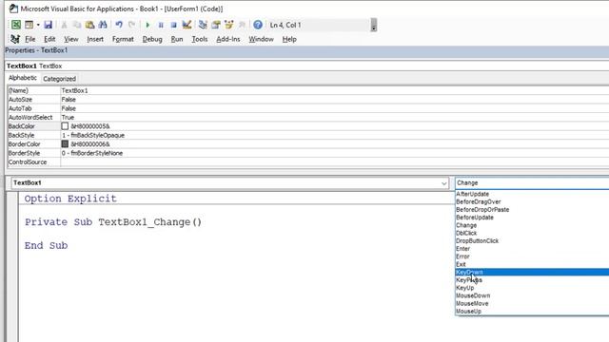
Task: Select the (Name) property value field
Action: click(335, 90)
